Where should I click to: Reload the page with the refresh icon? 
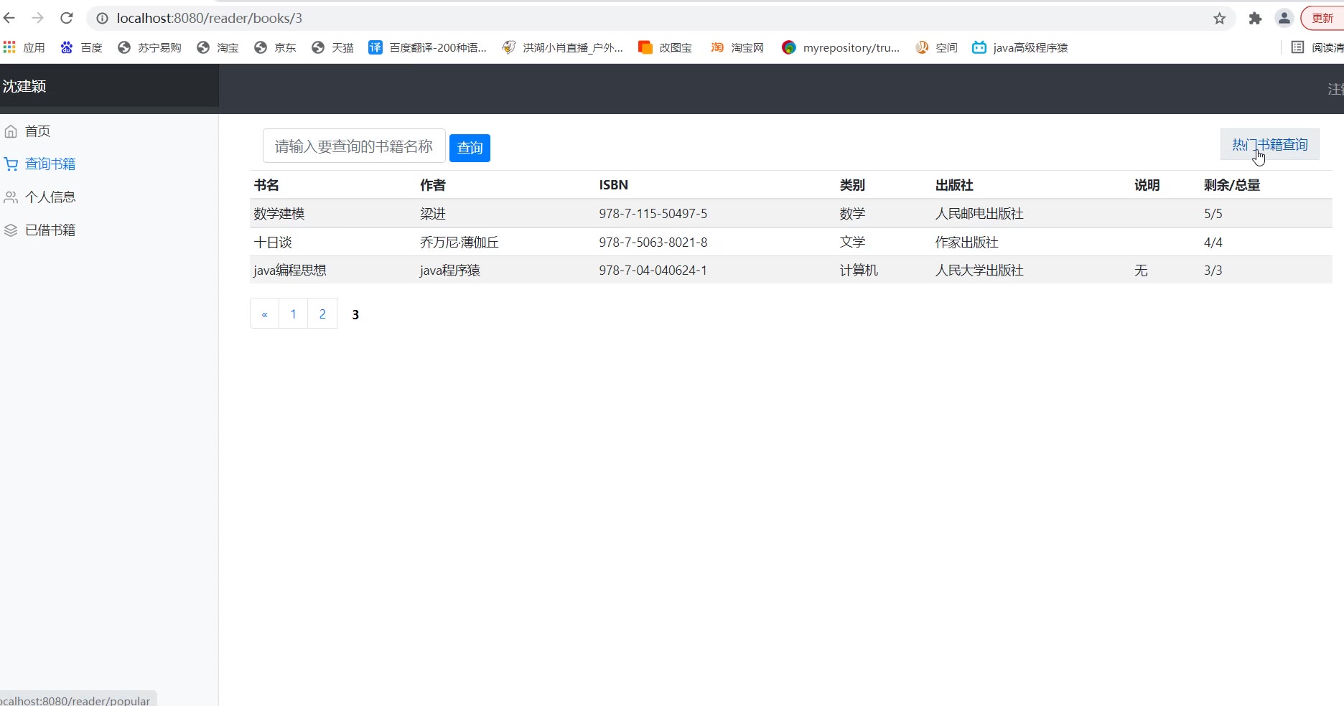point(67,18)
